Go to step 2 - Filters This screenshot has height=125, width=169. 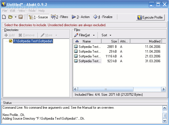point(60,17)
